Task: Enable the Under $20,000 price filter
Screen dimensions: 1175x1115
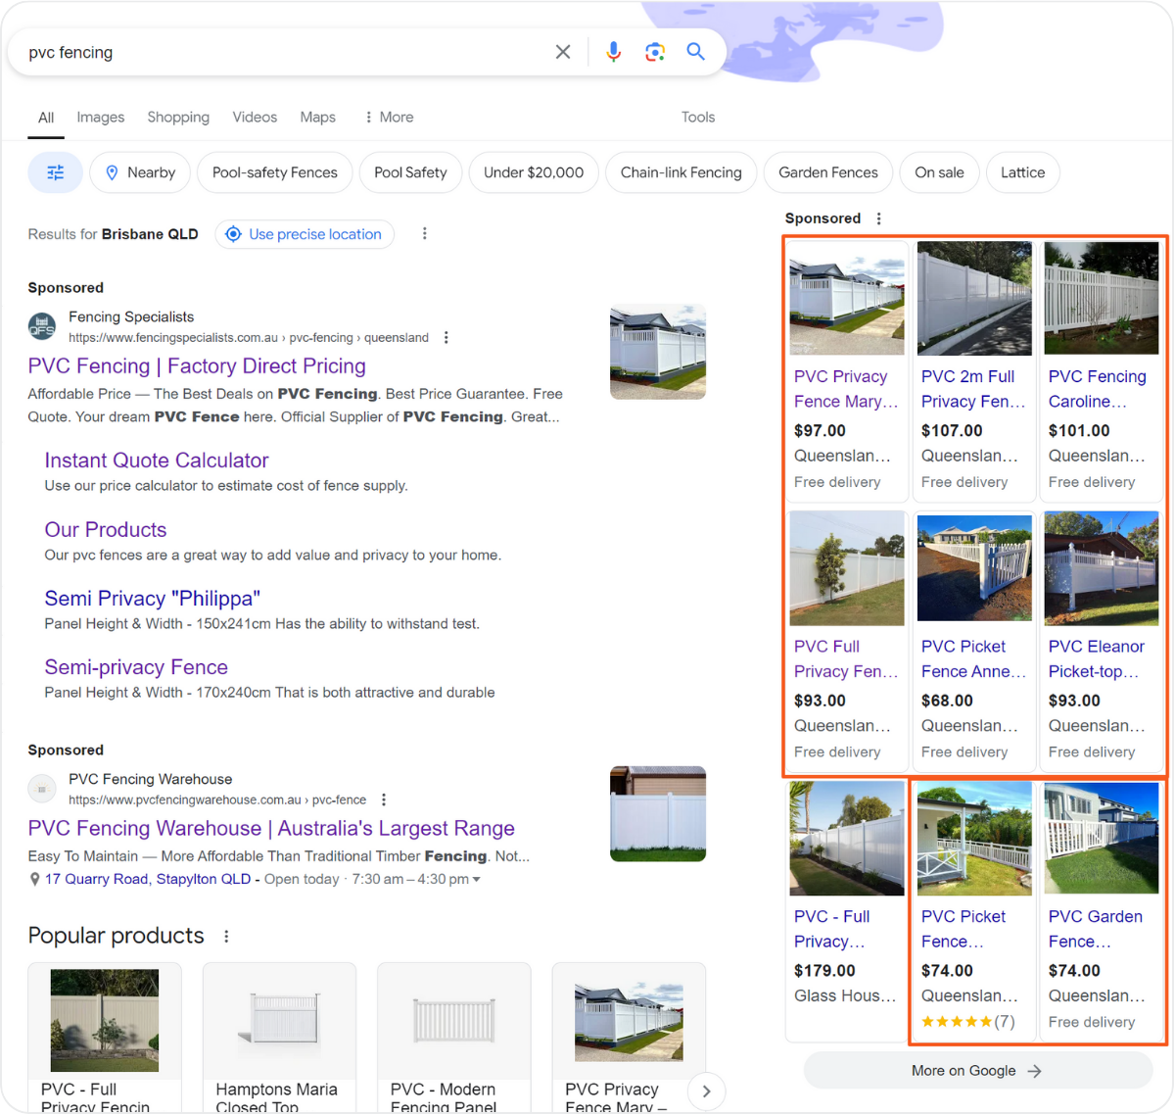Action: 534,172
